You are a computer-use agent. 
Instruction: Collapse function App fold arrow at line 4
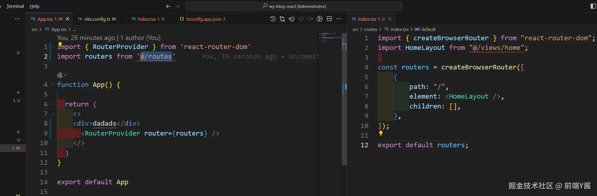53,85
